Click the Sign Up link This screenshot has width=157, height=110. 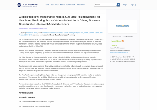point(133,5)
